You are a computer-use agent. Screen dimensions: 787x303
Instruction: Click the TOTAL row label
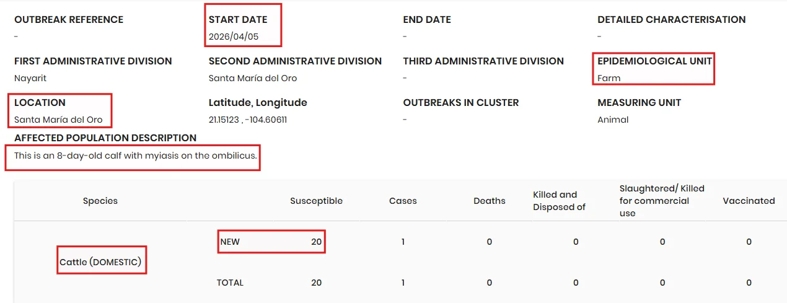(x=230, y=283)
